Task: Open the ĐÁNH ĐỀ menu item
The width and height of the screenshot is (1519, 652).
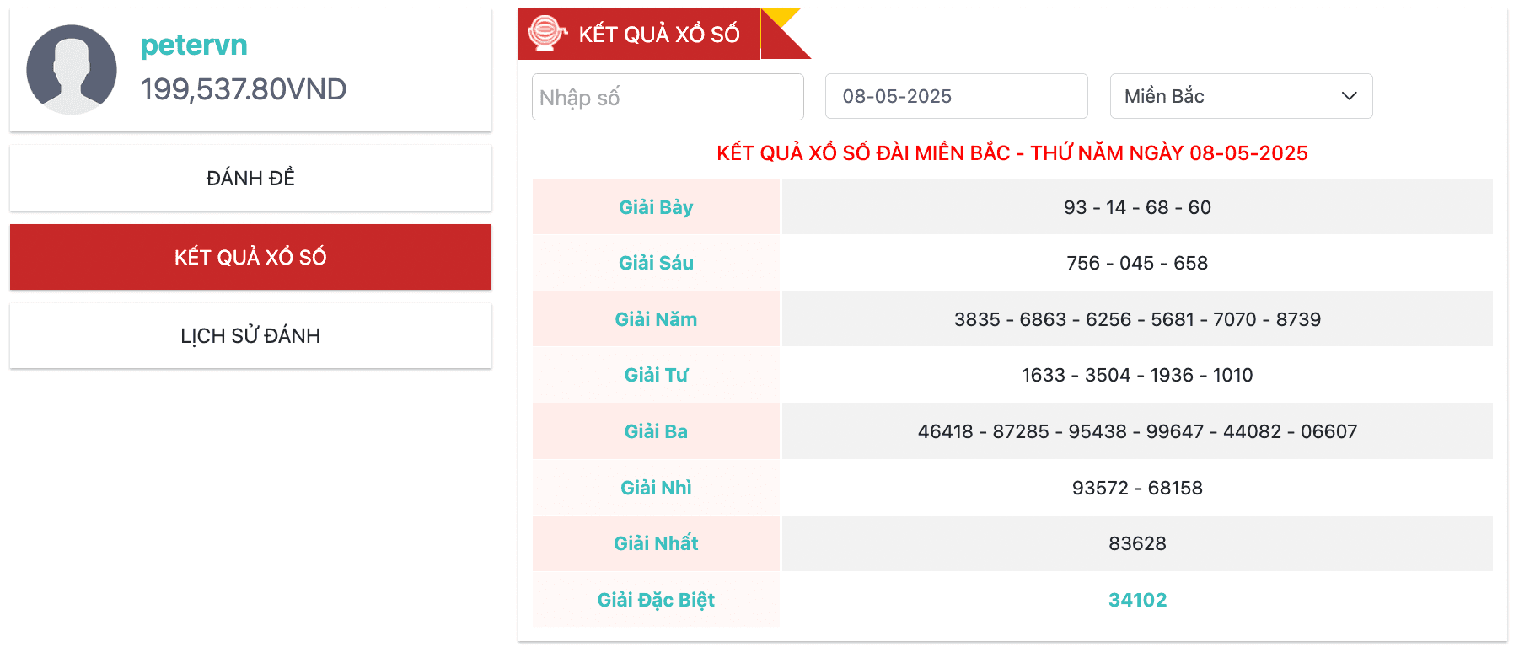Action: 250,178
